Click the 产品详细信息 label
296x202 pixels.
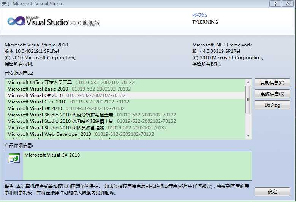19,145
